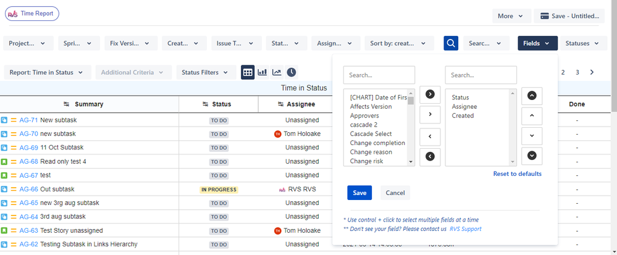The width and height of the screenshot is (617, 255).
Task: Open the Report: Time in Status dropdown
Action: click(x=48, y=72)
